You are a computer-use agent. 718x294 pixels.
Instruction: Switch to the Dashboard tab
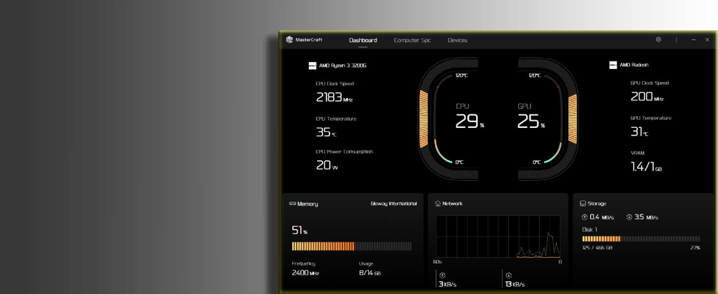tap(363, 40)
